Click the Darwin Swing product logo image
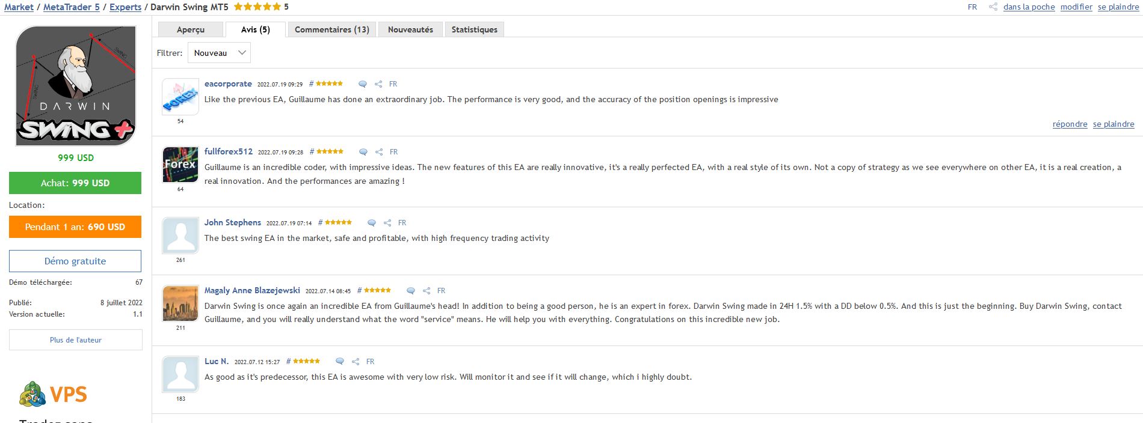The width and height of the screenshot is (1143, 423). coord(75,86)
